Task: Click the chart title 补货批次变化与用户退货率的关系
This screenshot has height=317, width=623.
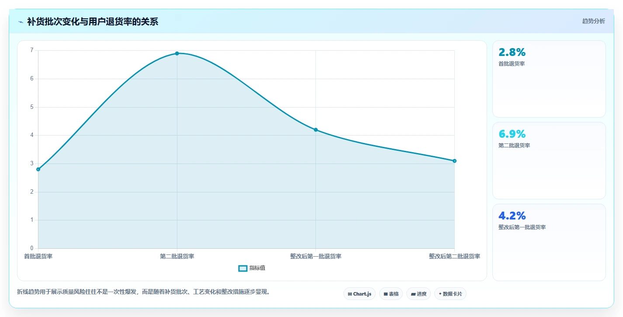Action: pos(93,22)
